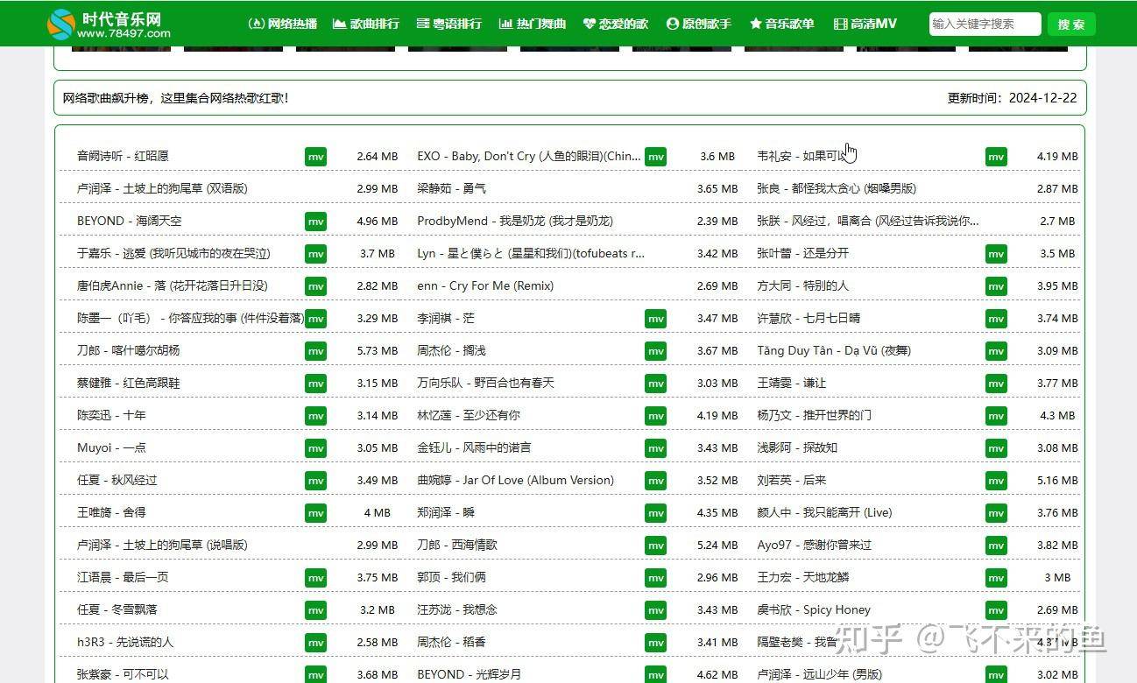The width and height of the screenshot is (1137, 683).
Task: Open mv icon for 刀郎 - 喀什噶尔胡杨
Action: [x=315, y=351]
